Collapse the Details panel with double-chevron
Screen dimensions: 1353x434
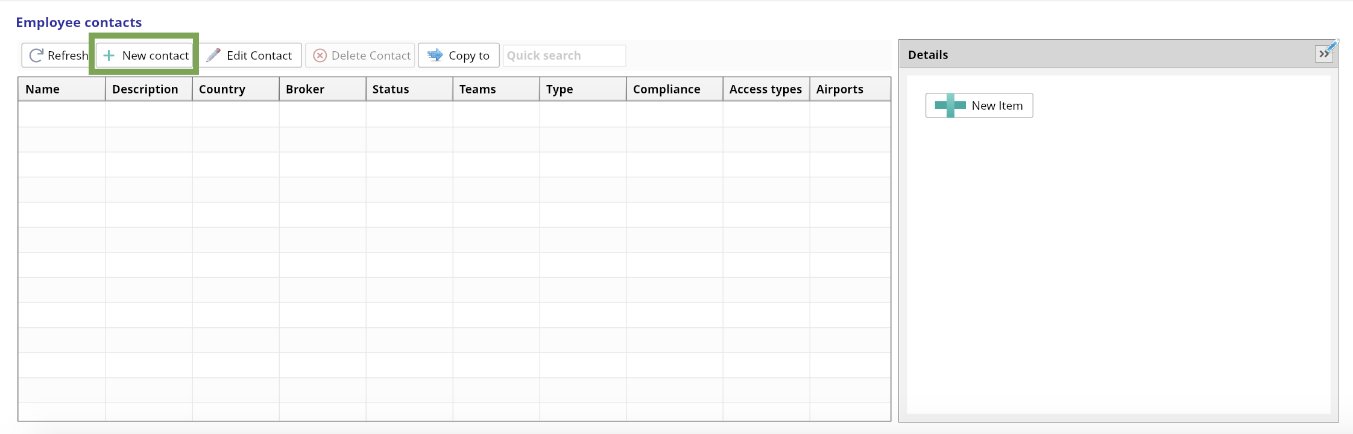pos(1324,54)
